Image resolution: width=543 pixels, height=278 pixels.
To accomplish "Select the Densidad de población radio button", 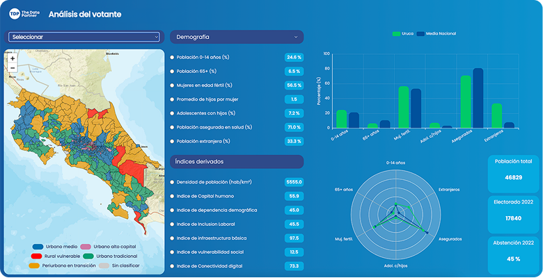I will pyautogui.click(x=173, y=182).
